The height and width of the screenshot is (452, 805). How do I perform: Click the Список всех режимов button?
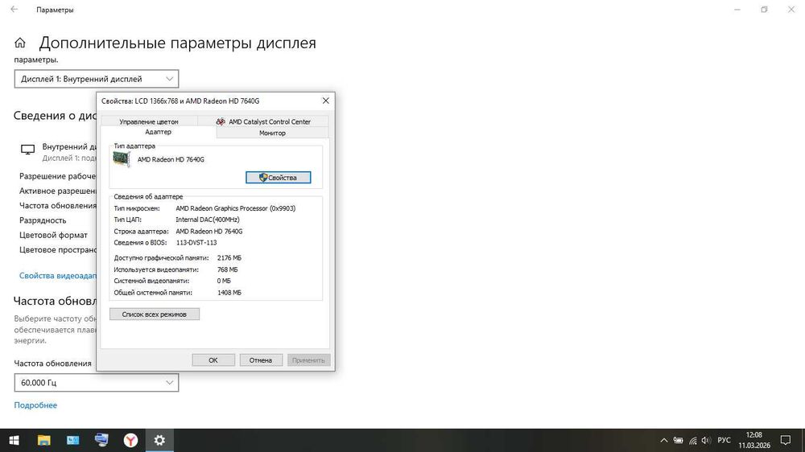155,314
